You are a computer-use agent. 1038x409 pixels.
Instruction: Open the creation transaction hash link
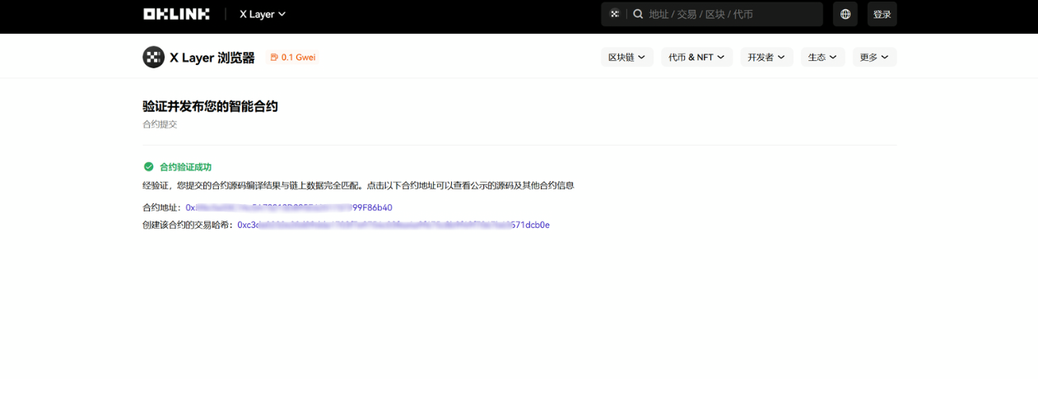click(x=393, y=225)
